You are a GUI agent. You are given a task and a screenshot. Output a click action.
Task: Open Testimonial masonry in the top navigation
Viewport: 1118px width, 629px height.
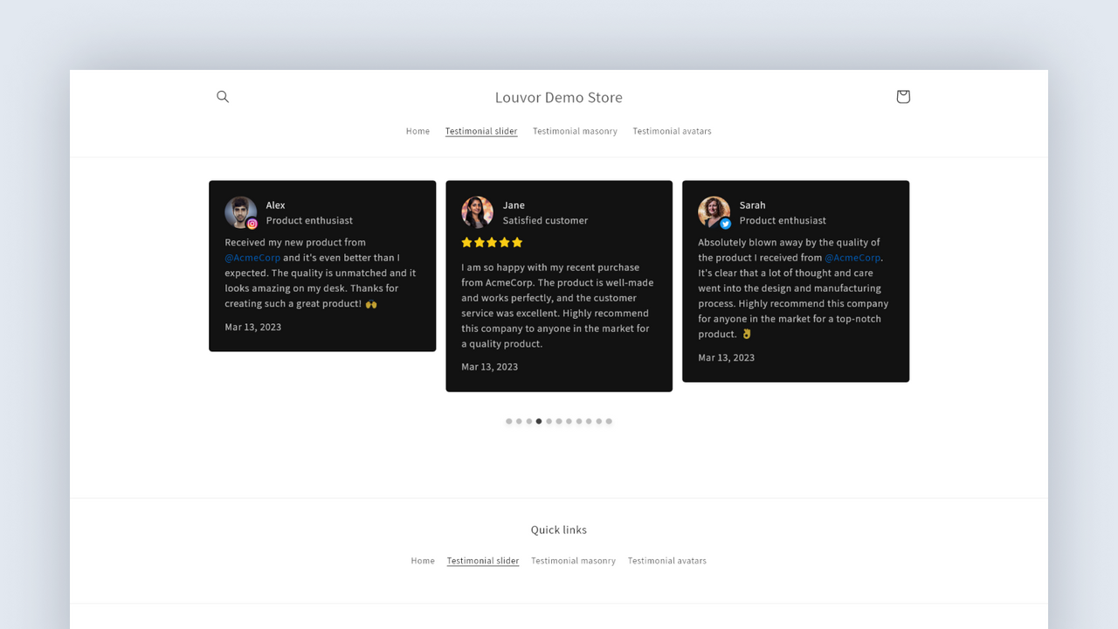(575, 131)
